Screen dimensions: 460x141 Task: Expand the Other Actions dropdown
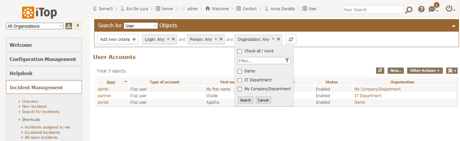click(x=425, y=70)
